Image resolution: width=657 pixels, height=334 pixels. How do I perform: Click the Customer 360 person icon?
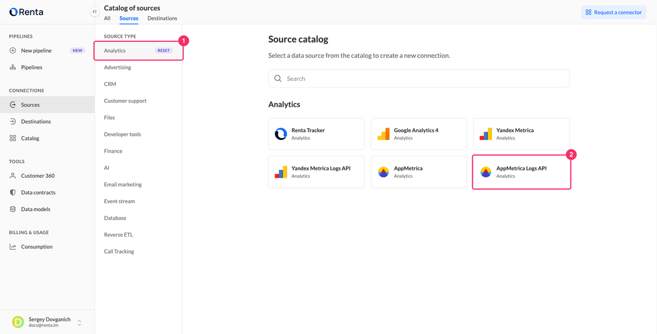click(13, 176)
